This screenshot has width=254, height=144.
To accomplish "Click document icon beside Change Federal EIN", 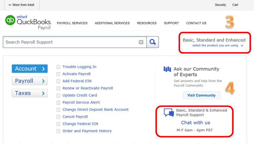I will 58,124.
